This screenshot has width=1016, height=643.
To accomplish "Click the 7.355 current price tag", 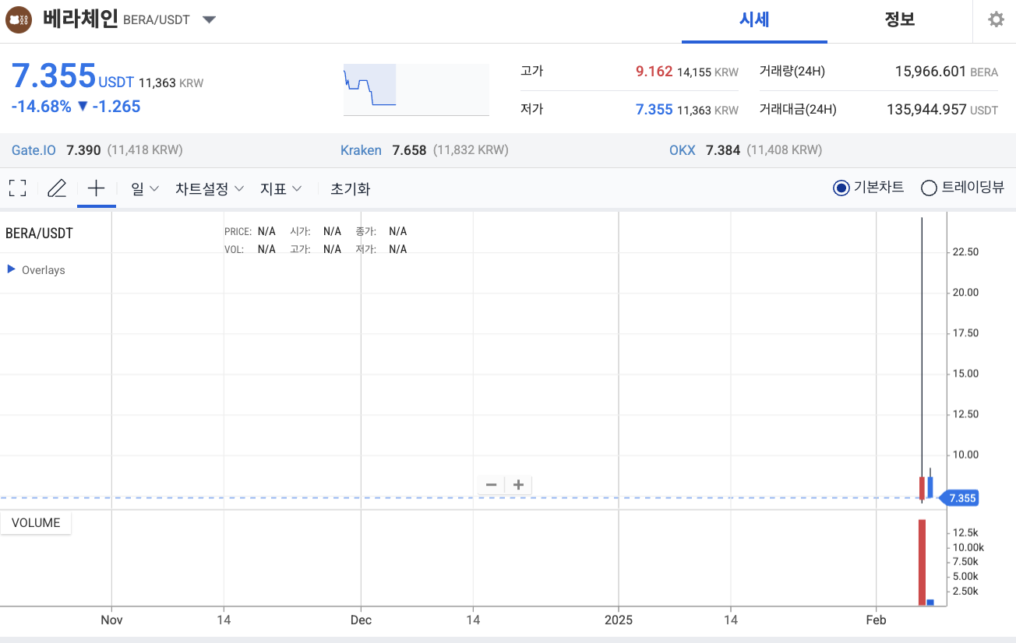I will coord(960,498).
